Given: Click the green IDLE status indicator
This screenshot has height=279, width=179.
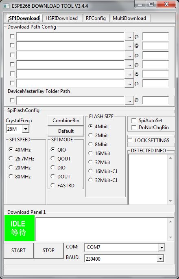Looking at the screenshot, I should [x=20, y=228].
